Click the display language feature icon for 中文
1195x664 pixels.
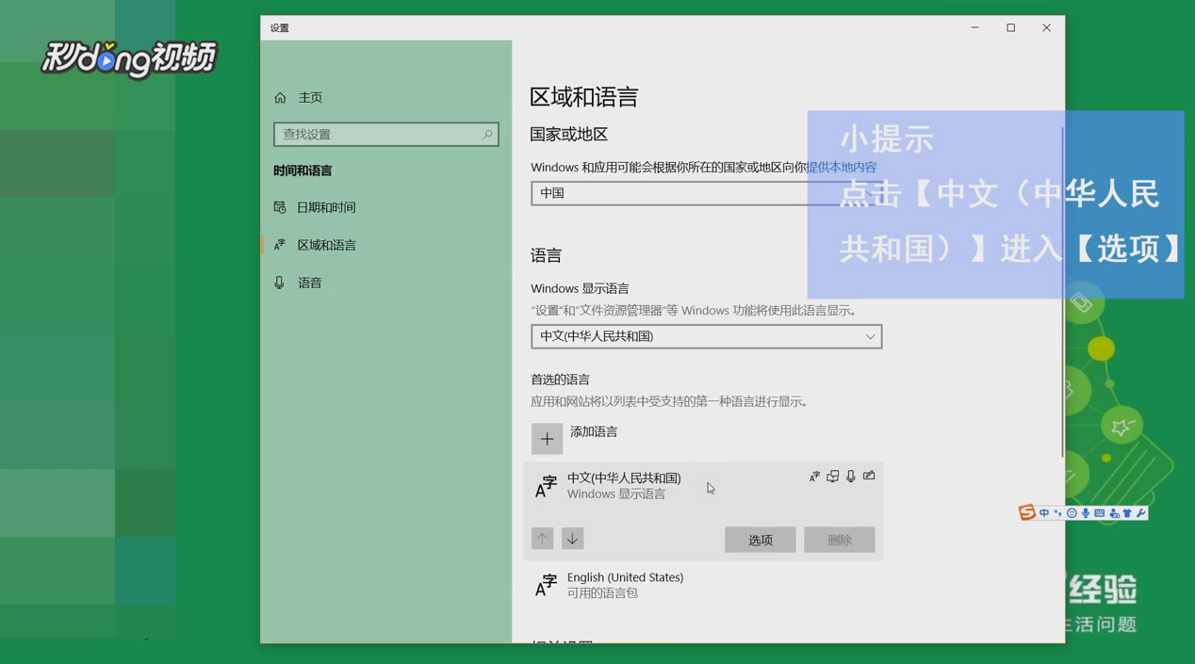click(814, 477)
